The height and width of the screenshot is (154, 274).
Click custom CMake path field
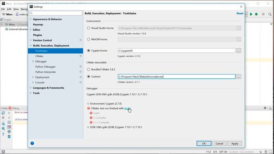[x=176, y=77]
